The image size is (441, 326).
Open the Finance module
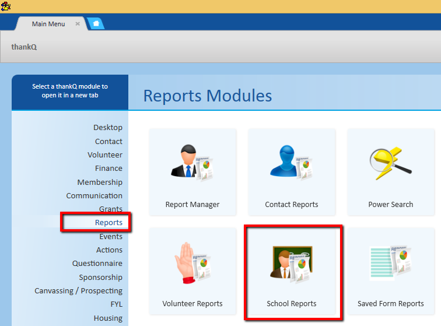pyautogui.click(x=108, y=169)
